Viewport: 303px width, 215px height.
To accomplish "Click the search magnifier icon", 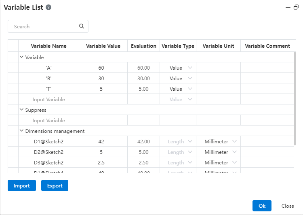I will (82, 26).
